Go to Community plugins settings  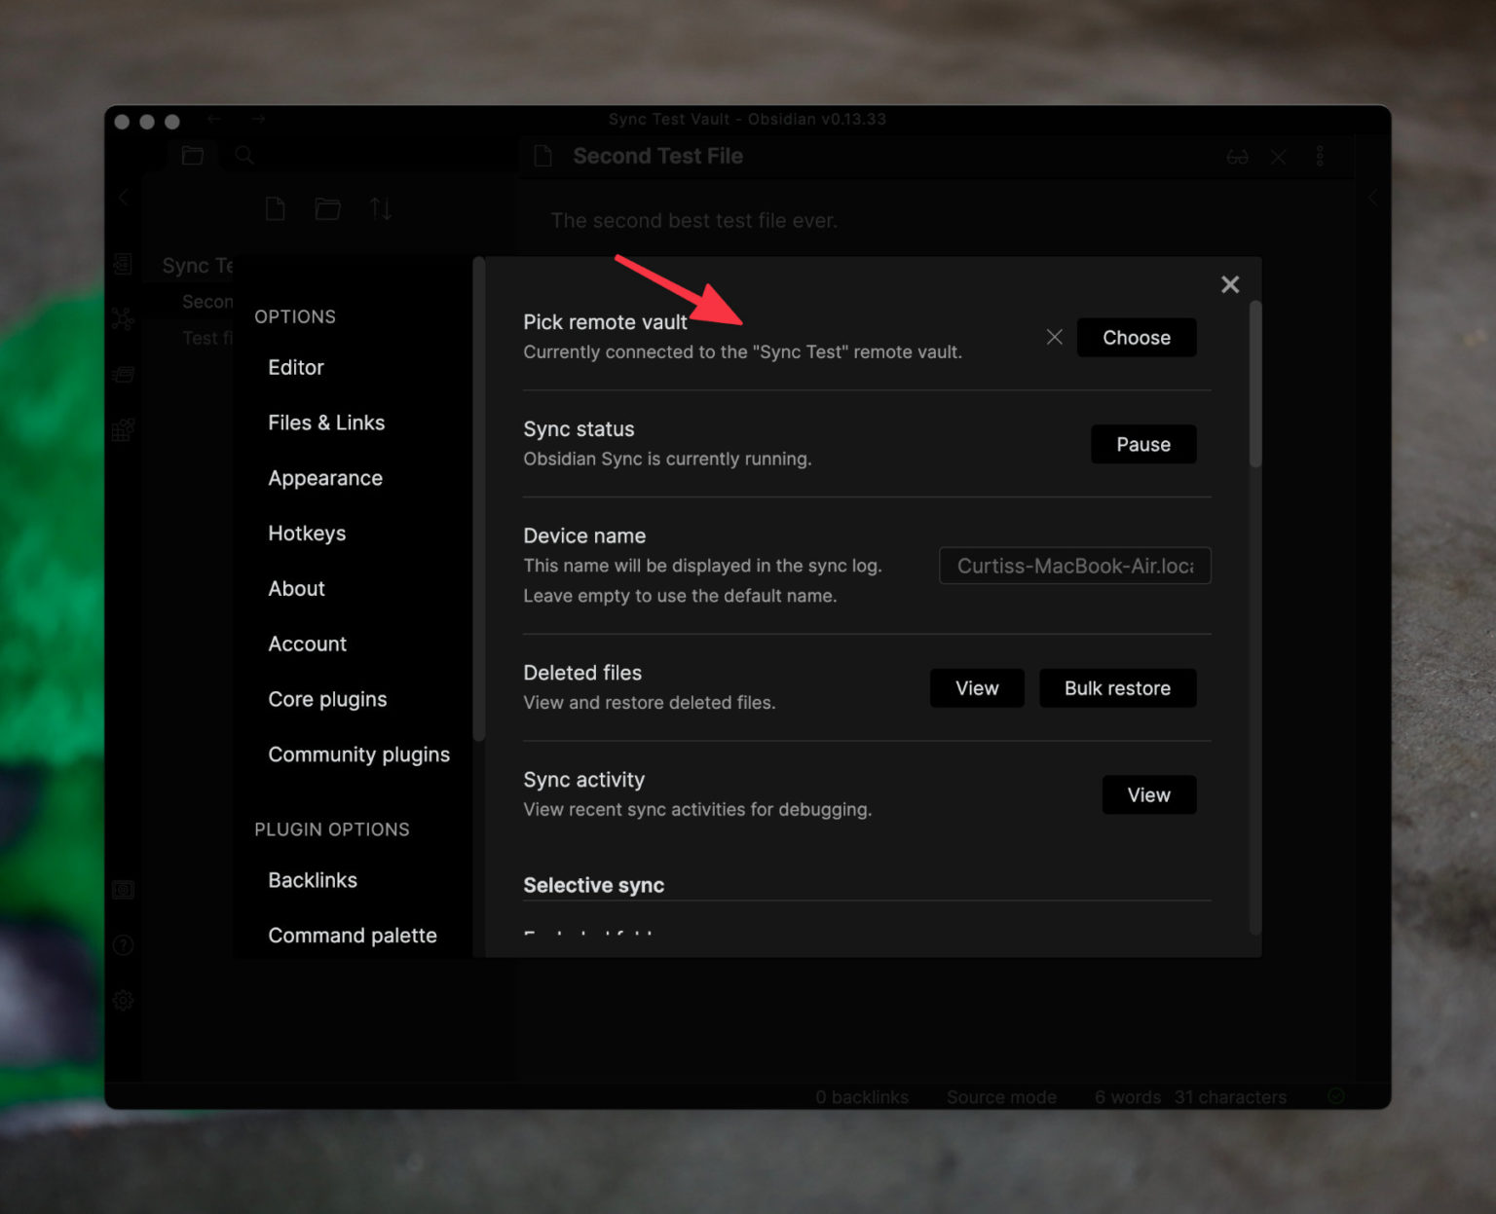(x=358, y=755)
